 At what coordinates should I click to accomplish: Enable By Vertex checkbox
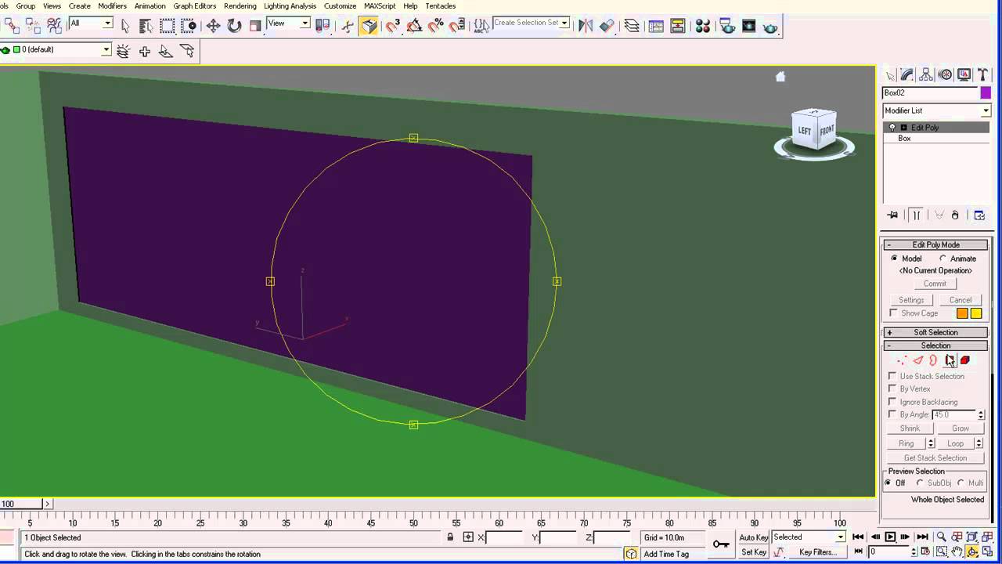click(892, 389)
